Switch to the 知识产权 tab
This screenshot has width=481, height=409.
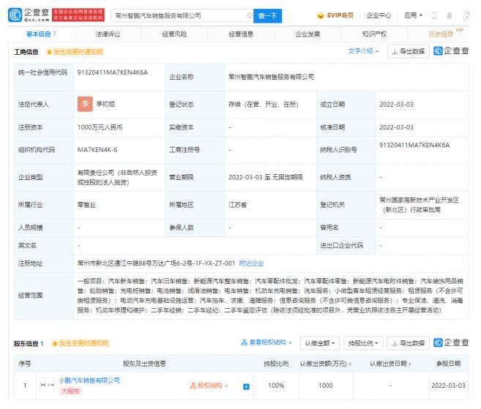373,34
